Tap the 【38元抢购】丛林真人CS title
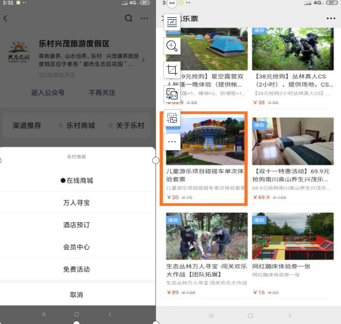 [x=292, y=80]
